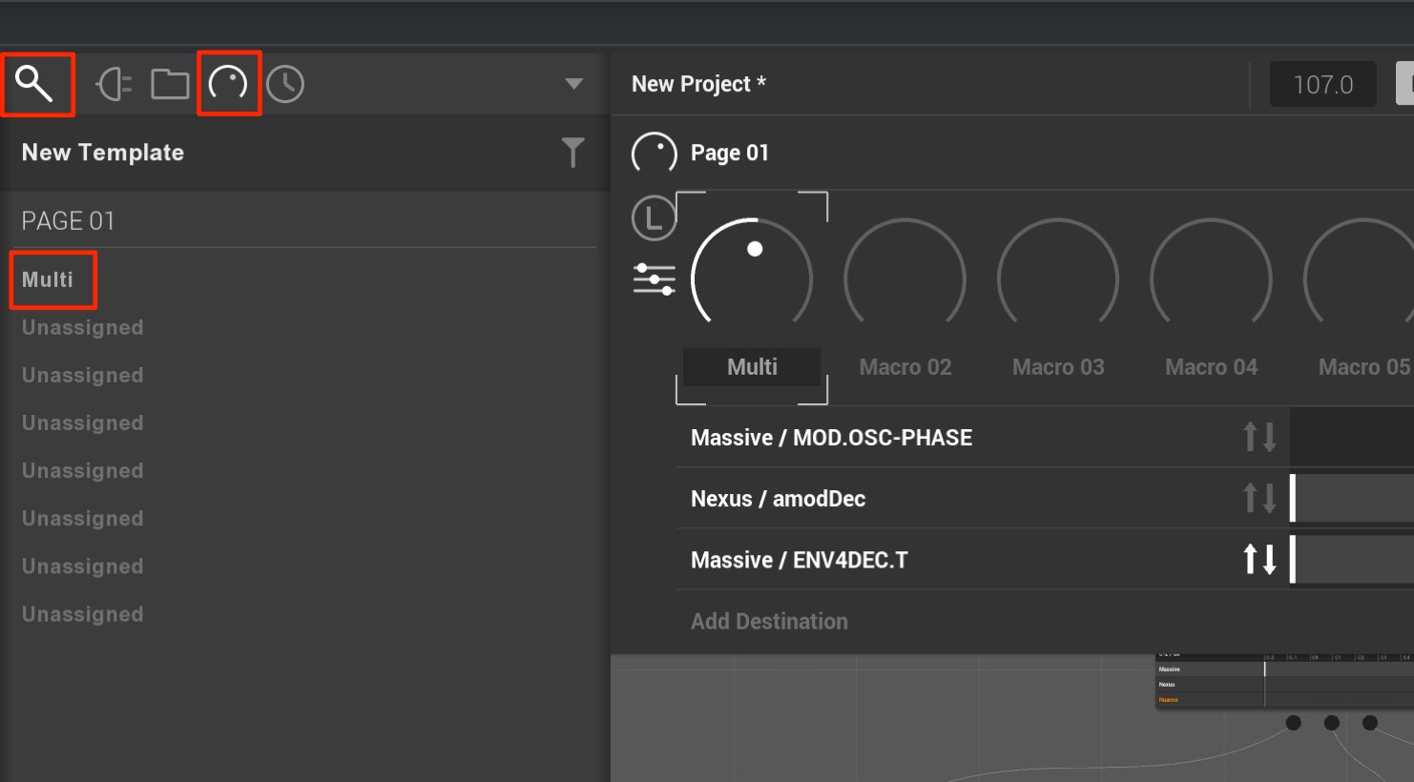Toggle polarity arrows for Nexus / amodDec
This screenshot has height=782, width=1414.
[1259, 498]
